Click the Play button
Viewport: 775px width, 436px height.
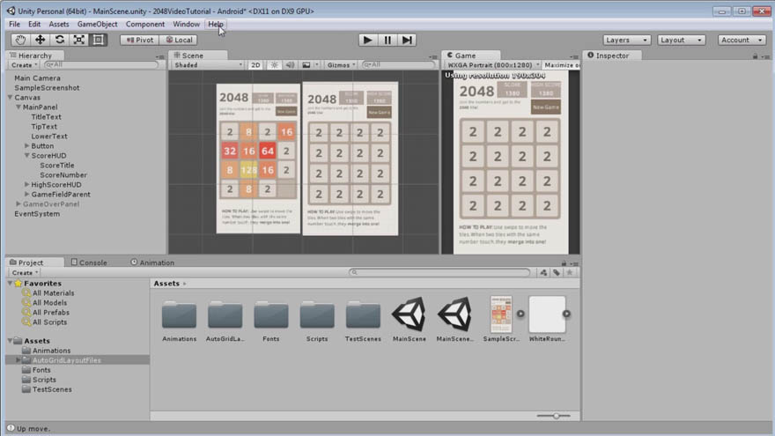click(367, 40)
